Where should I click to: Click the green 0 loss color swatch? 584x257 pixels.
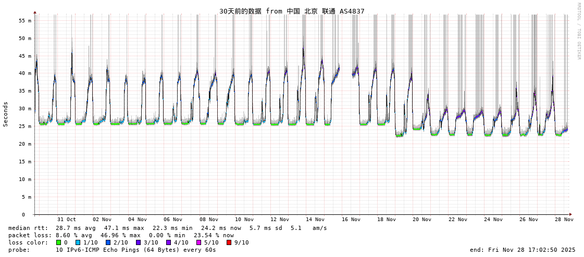58,242
